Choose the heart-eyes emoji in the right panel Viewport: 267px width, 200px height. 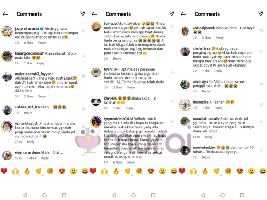click(240, 171)
